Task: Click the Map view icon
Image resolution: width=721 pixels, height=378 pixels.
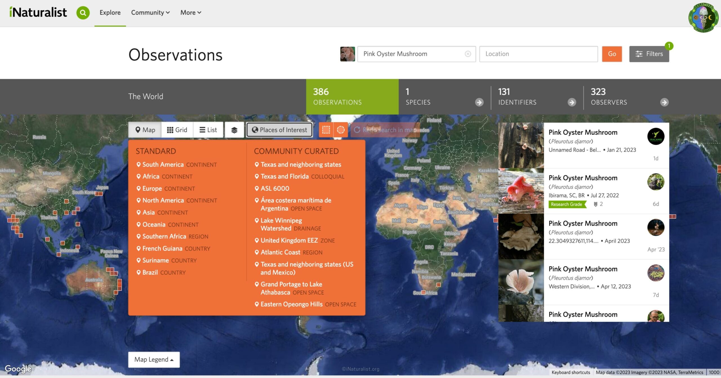Action: tap(144, 129)
